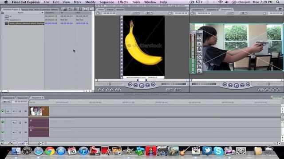Image resolution: width=284 pixels, height=159 pixels.
Task: Lock the A2 audio track
Action: pyautogui.click(x=20, y=132)
